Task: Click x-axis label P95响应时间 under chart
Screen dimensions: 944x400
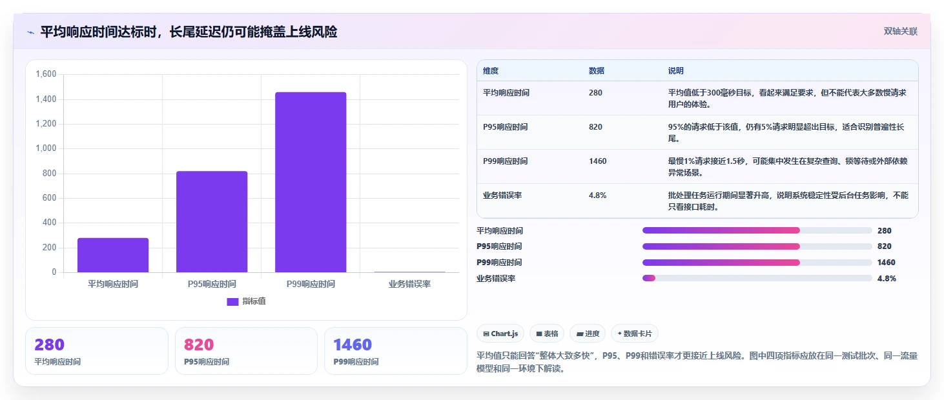Action: [212, 284]
